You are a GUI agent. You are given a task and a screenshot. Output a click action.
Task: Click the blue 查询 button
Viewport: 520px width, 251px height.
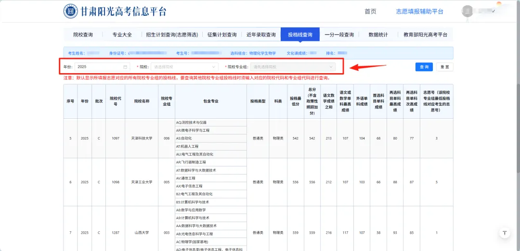point(424,67)
